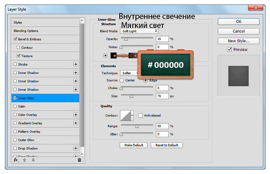Click the move effect down arrow
Screen dimensions: 270x174
[x=33, y=160]
